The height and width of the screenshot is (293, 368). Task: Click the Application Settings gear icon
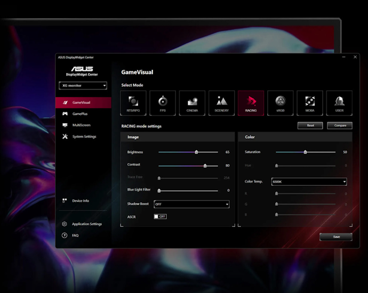point(65,224)
